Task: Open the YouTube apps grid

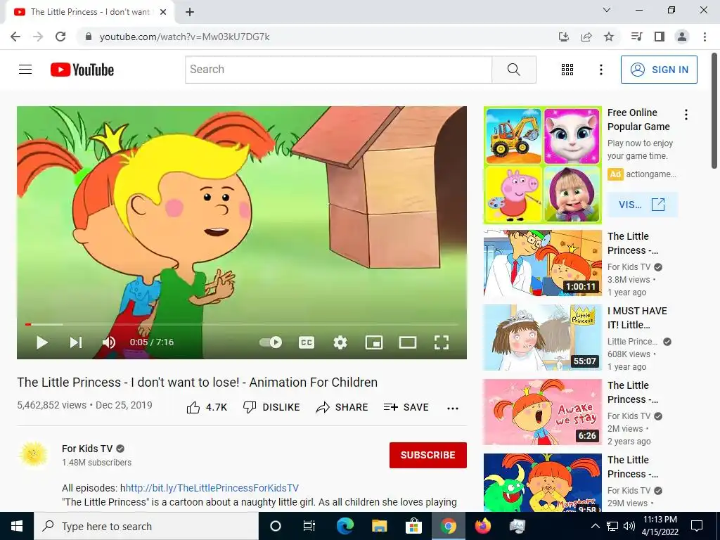Action: [x=567, y=70]
